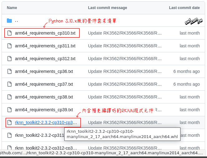Image resolution: width=207 pixels, height=158 pixels.
Task: Click file icon beside arm64_requirements_cp36.txt
Action: point(9,71)
